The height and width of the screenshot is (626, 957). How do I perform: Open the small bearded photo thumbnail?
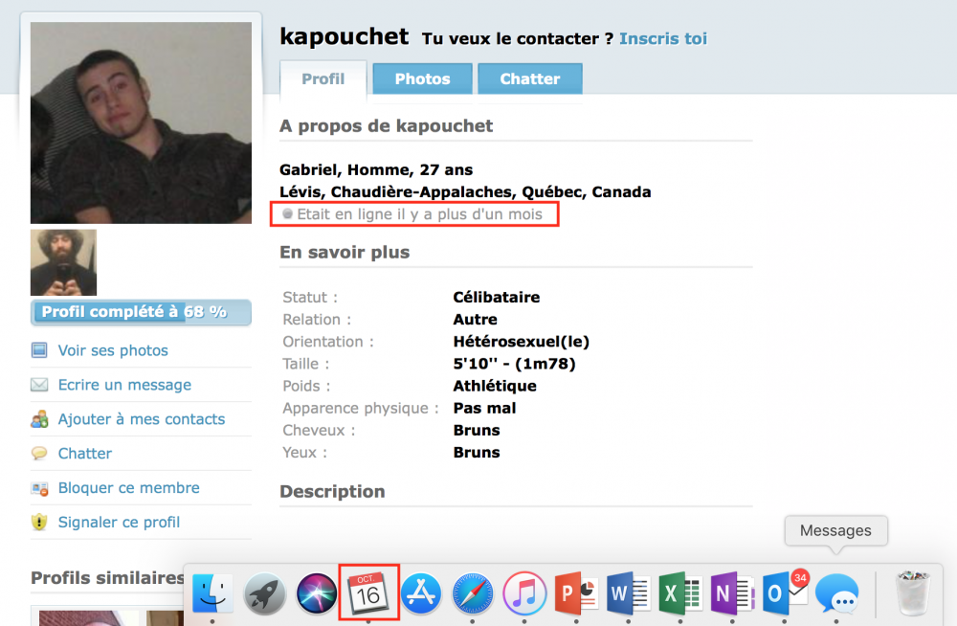[x=63, y=262]
